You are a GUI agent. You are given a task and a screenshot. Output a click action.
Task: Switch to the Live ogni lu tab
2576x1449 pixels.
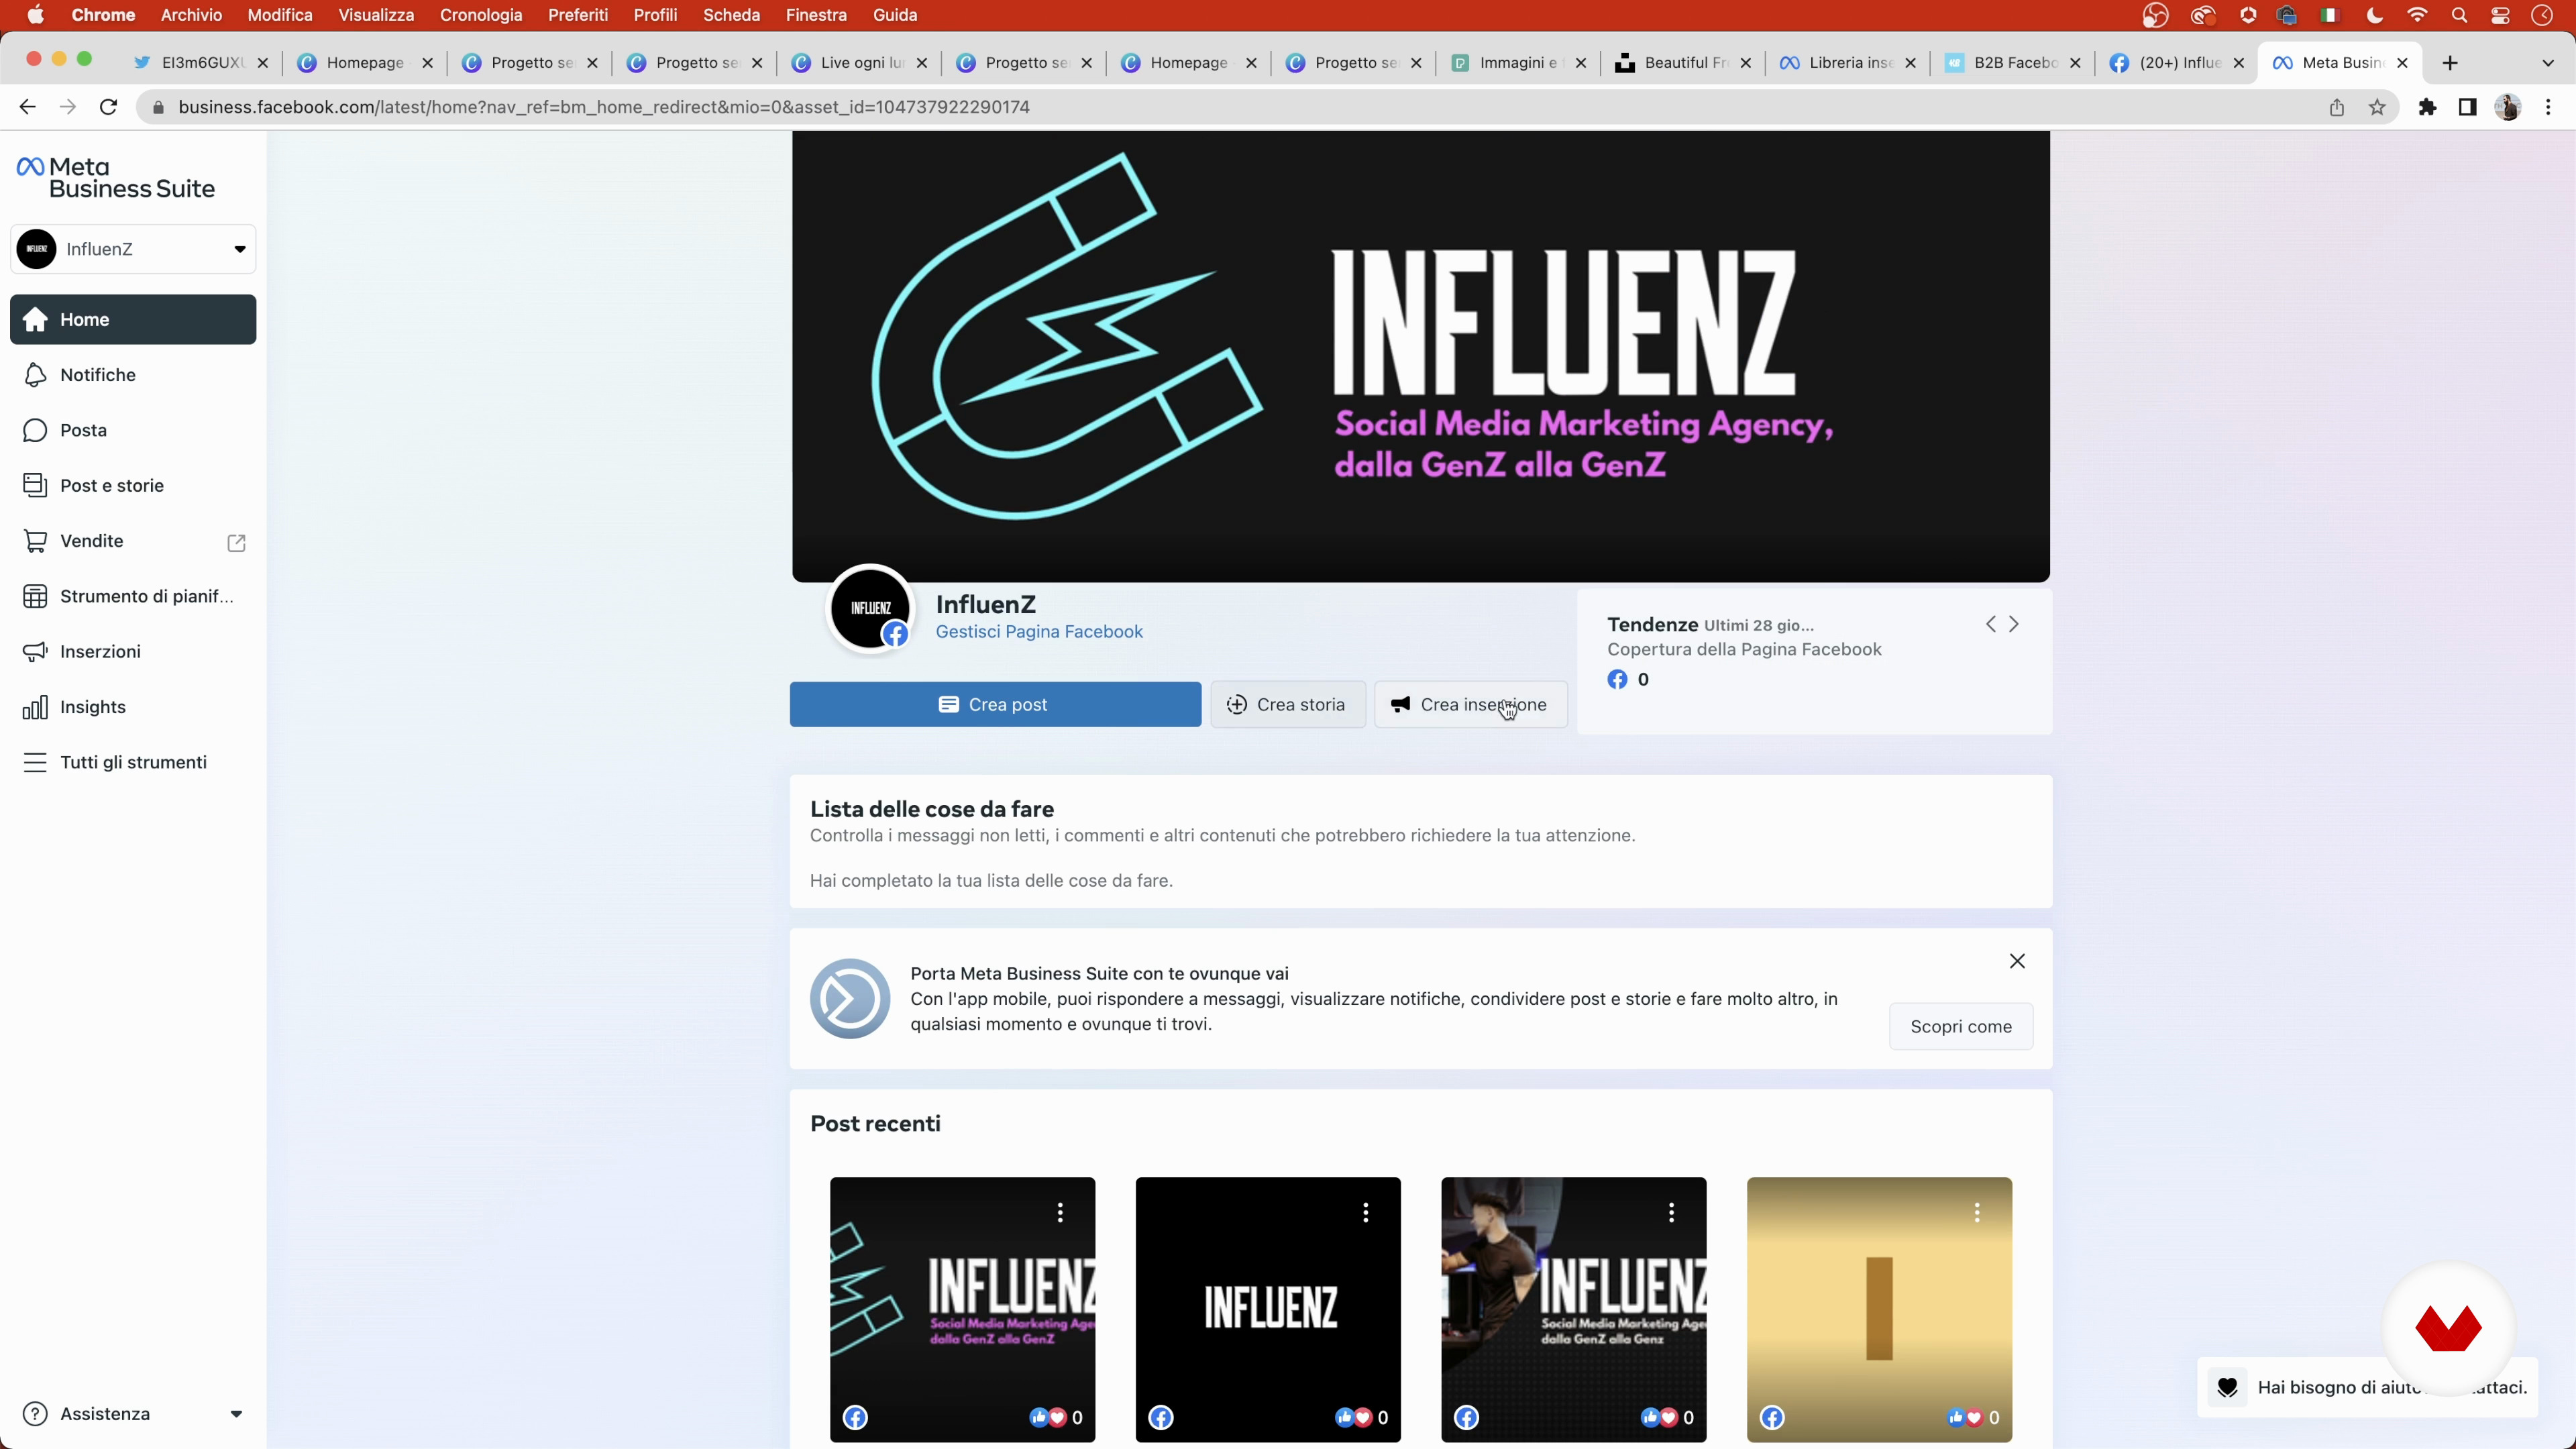(858, 63)
